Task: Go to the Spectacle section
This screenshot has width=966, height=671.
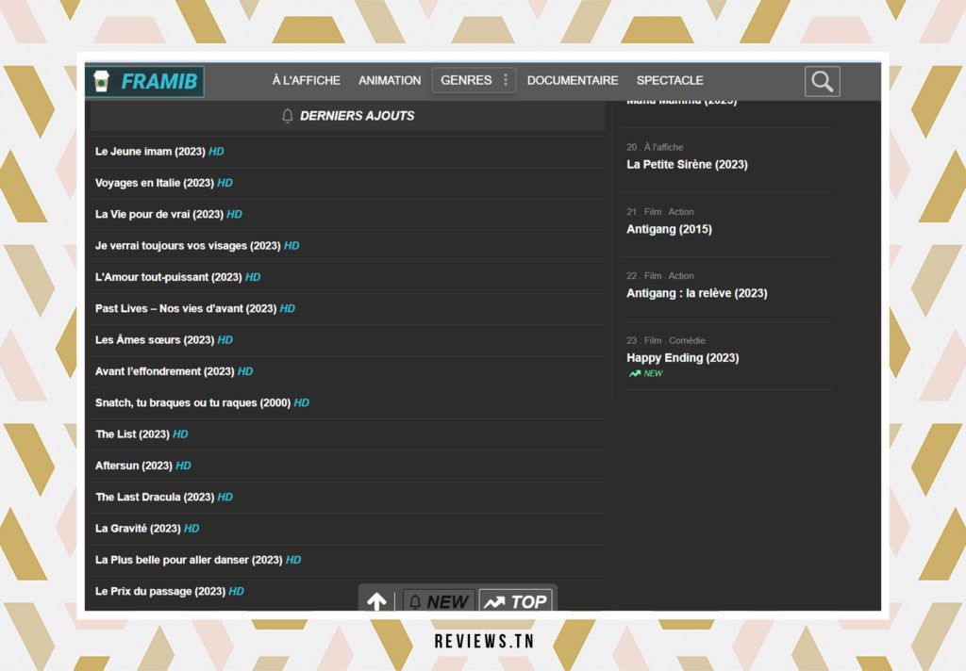Action: pos(670,80)
